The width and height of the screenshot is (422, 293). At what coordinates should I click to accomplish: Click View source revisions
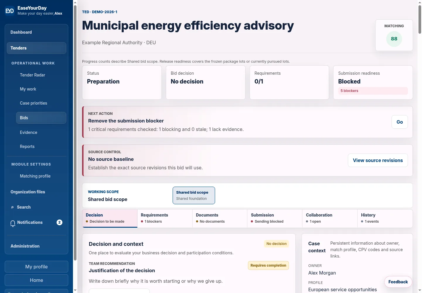coord(378,160)
